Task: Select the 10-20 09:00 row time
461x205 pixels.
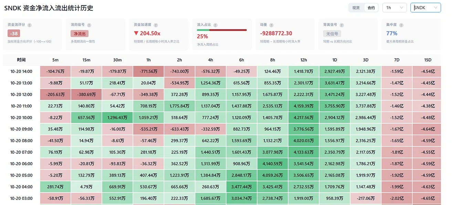Action: click(x=21, y=129)
